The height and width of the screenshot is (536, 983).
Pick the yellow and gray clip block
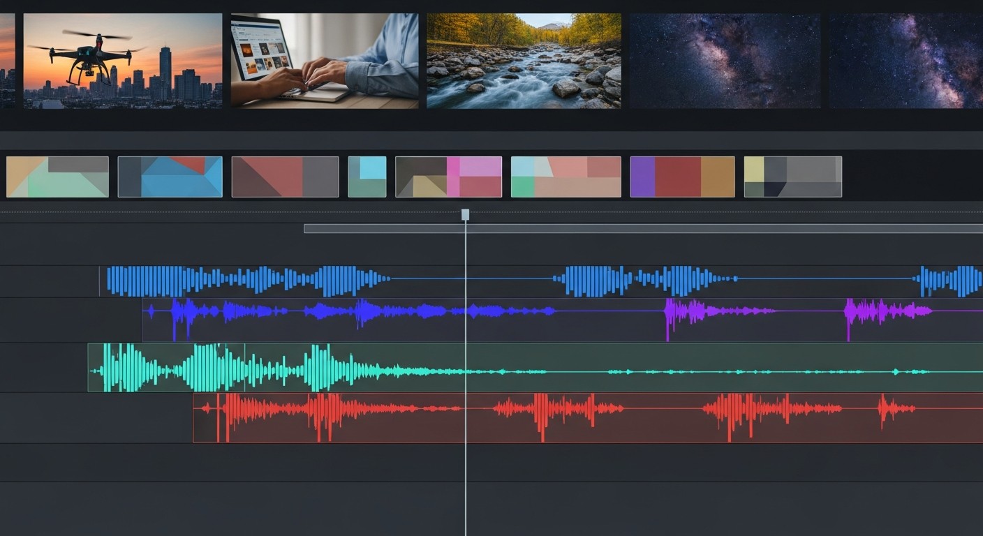coord(792,177)
